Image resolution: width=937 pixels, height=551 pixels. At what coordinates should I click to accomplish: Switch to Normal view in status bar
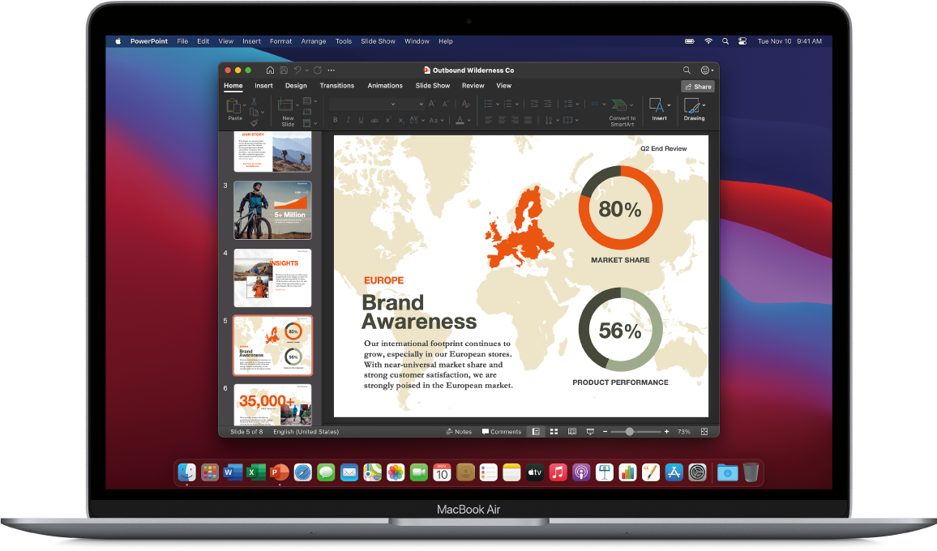(536, 431)
